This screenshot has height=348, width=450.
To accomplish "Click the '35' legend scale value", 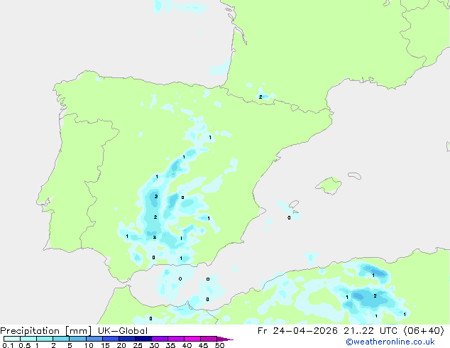I will [x=170, y=345].
